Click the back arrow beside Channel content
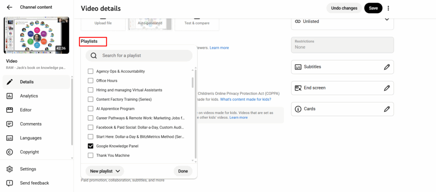The width and height of the screenshot is (436, 192). (x=10, y=7)
